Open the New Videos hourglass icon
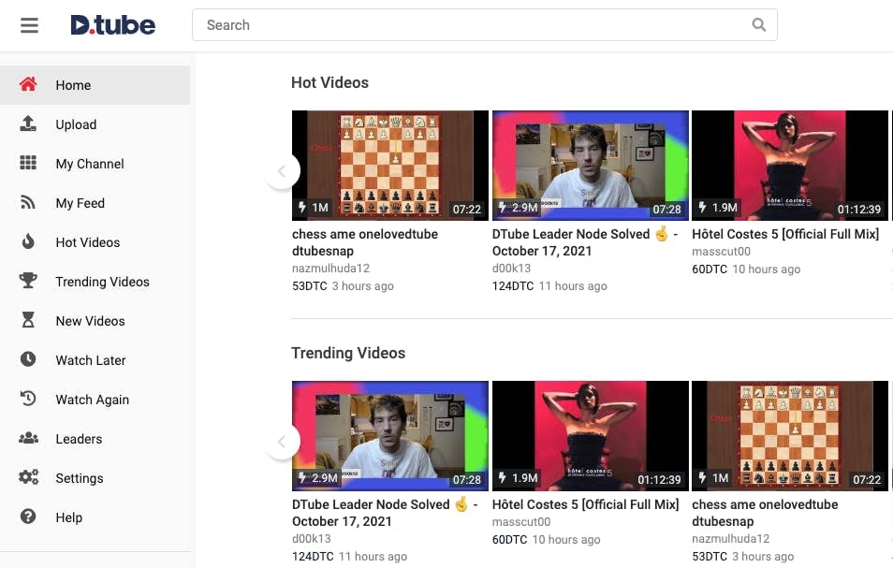The image size is (893, 568). [28, 321]
